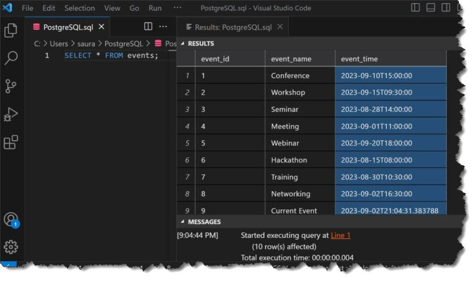Toggle the bottom panel layout icon
476x281 pixels.
click(430, 8)
